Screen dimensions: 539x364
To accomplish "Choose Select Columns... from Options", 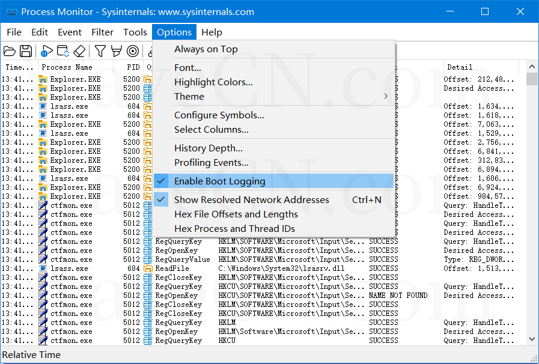I will 273,130.
